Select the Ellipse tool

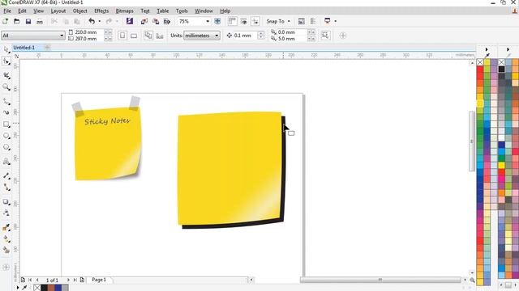point(6,136)
